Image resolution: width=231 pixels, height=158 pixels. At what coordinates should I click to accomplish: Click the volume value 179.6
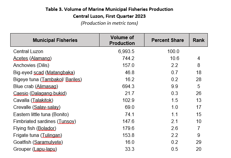(128, 128)
